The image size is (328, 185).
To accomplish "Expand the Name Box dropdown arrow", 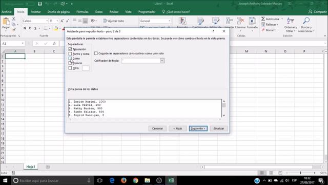I will pyautogui.click(x=23, y=43).
